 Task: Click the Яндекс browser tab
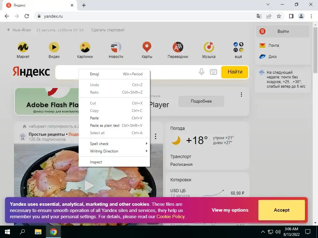pos(39,5)
